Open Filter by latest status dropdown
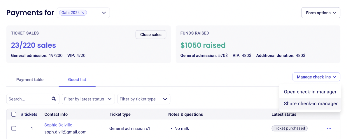The height and width of the screenshot is (139, 347). (x=88, y=99)
